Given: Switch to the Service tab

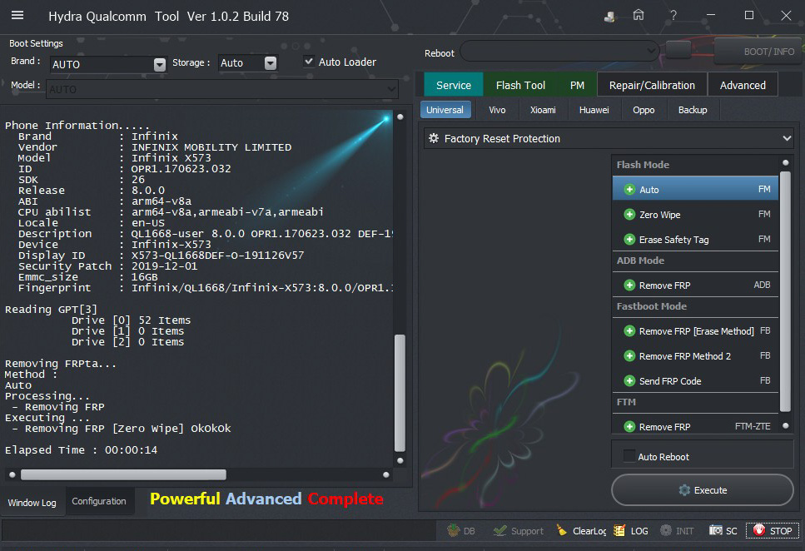Looking at the screenshot, I should pos(454,85).
